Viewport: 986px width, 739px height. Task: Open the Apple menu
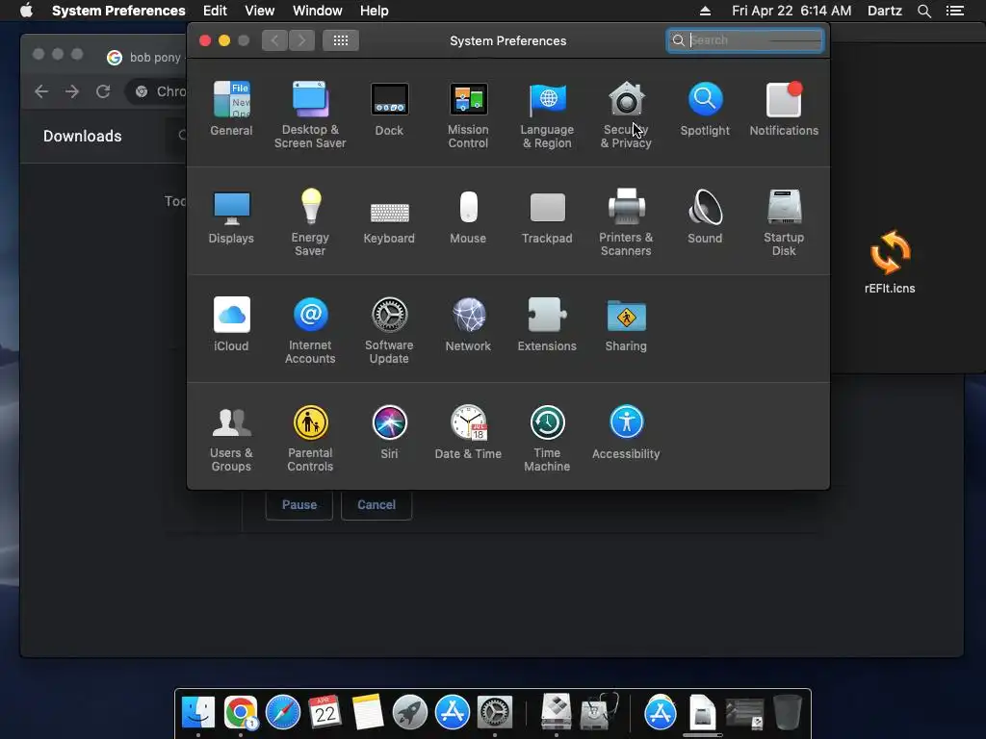[x=26, y=11]
